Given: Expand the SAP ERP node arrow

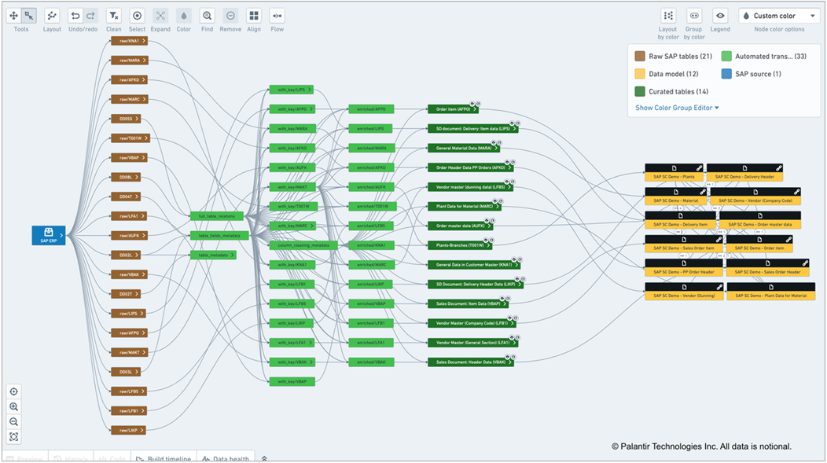Looking at the screenshot, I should [61, 236].
